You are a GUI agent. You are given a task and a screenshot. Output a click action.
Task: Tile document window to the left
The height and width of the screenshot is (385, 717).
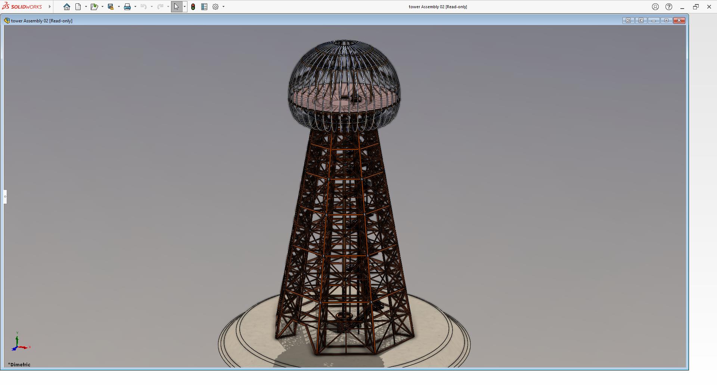coord(628,21)
